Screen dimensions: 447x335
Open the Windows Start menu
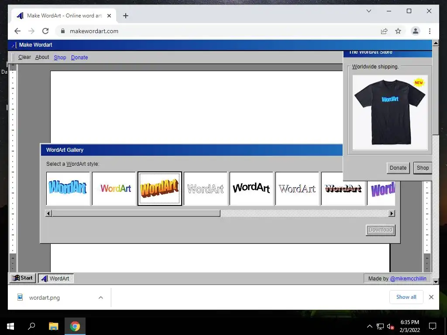coord(10,326)
